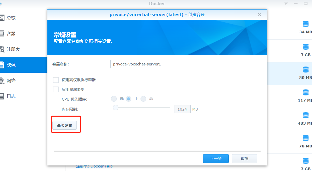Image resolution: width=312 pixels, height=171 pixels.
Task: Click the 内存限制 memory slider handle
Action: coord(115,107)
